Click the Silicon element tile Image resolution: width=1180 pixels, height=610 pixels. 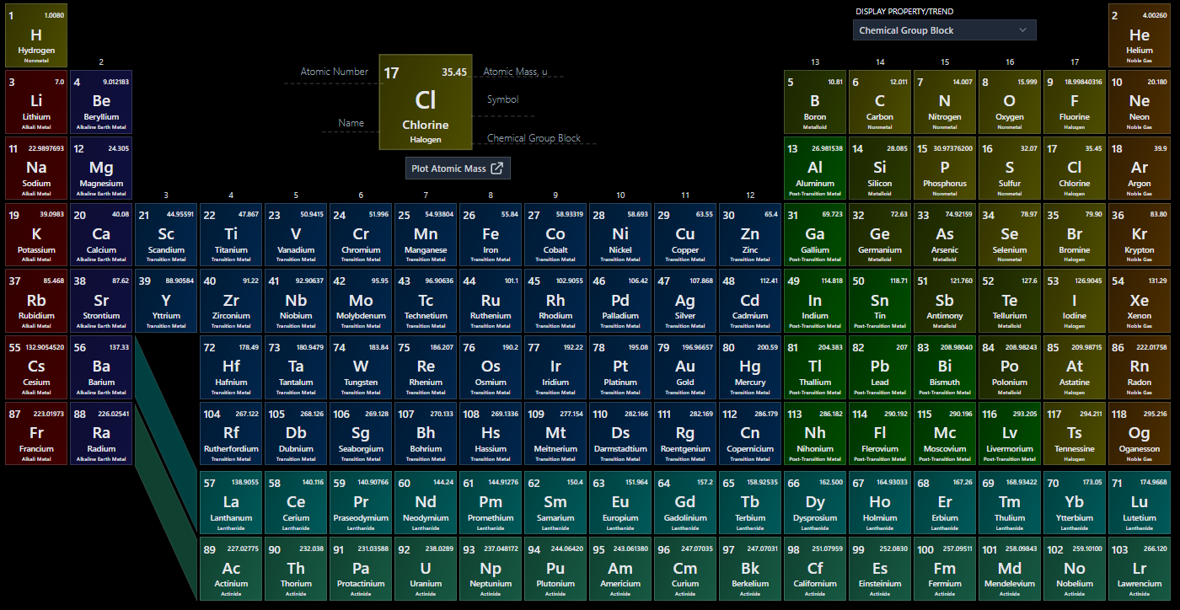point(880,169)
